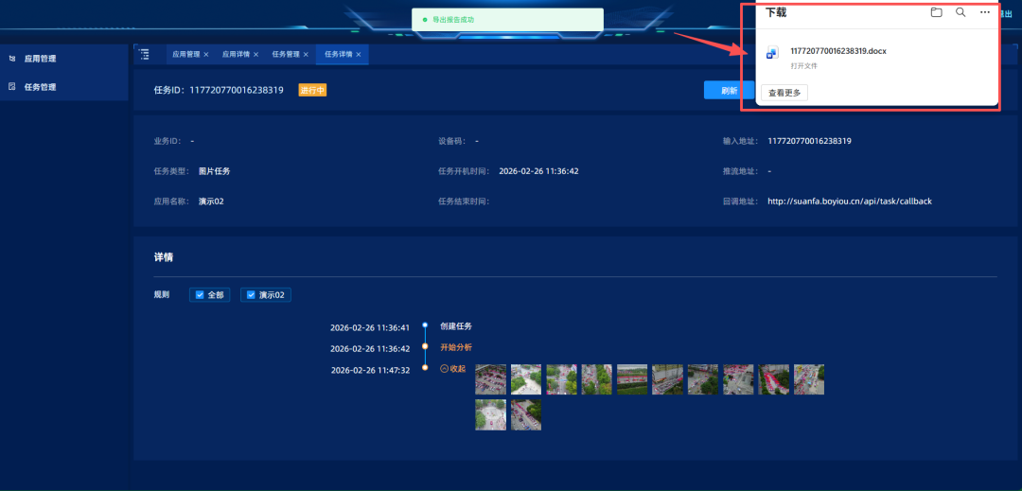Collapse the sidebar with the menu fold icon
This screenshot has width=1022, height=491.
click(144, 55)
